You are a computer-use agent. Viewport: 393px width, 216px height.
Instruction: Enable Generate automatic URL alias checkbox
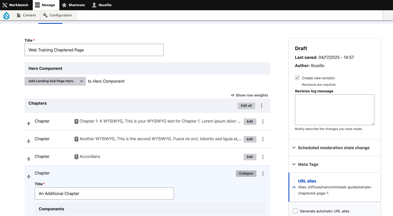pyautogui.click(x=295, y=211)
